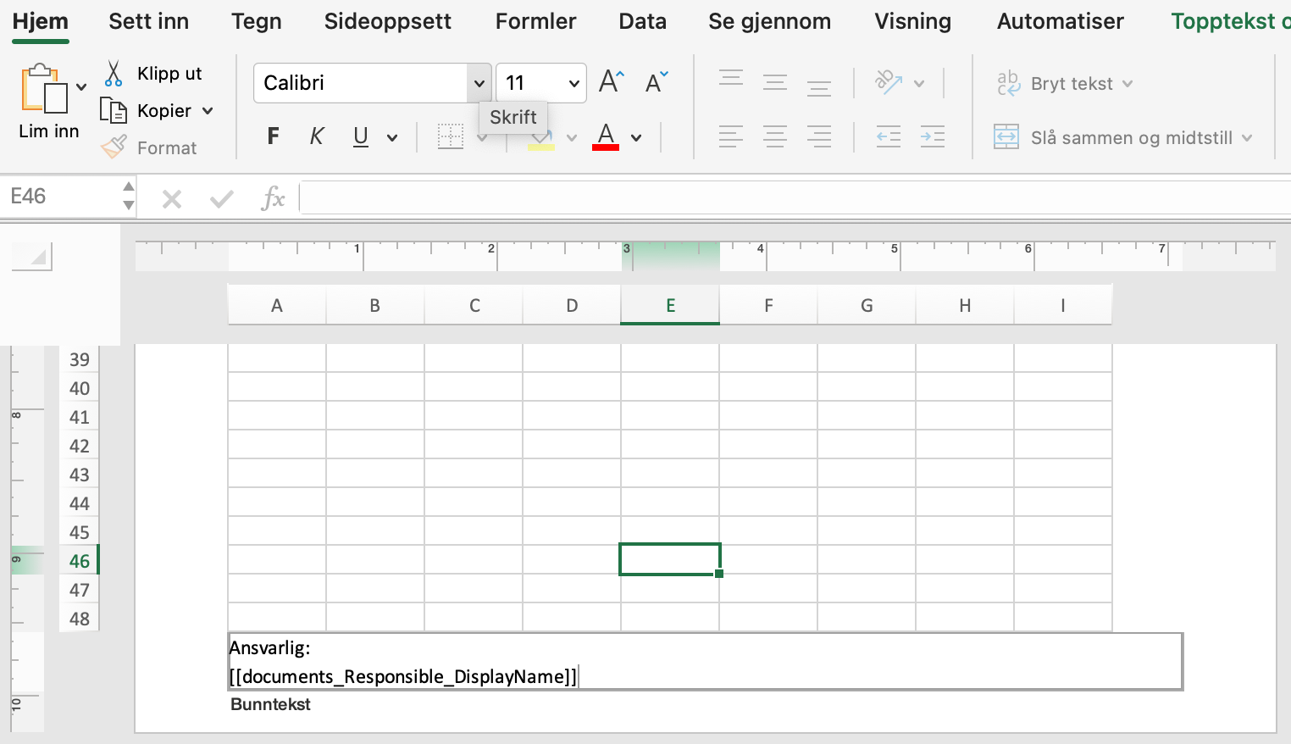Switch to the Formler tab
This screenshot has height=744, width=1291.
[535, 21]
